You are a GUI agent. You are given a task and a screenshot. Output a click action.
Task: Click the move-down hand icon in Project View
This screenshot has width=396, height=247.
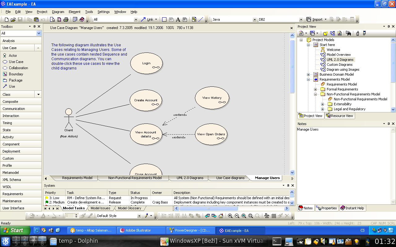pos(364,33)
